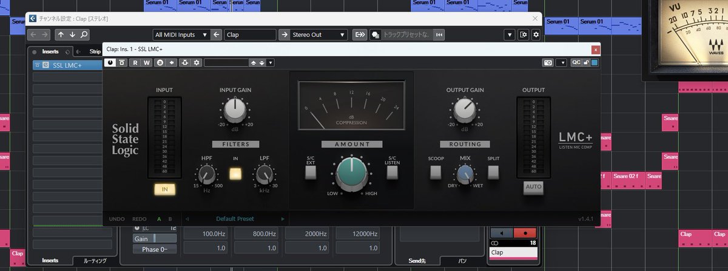Load next program with down arrow
Screen dimensions: 728x271
[x=262, y=62]
